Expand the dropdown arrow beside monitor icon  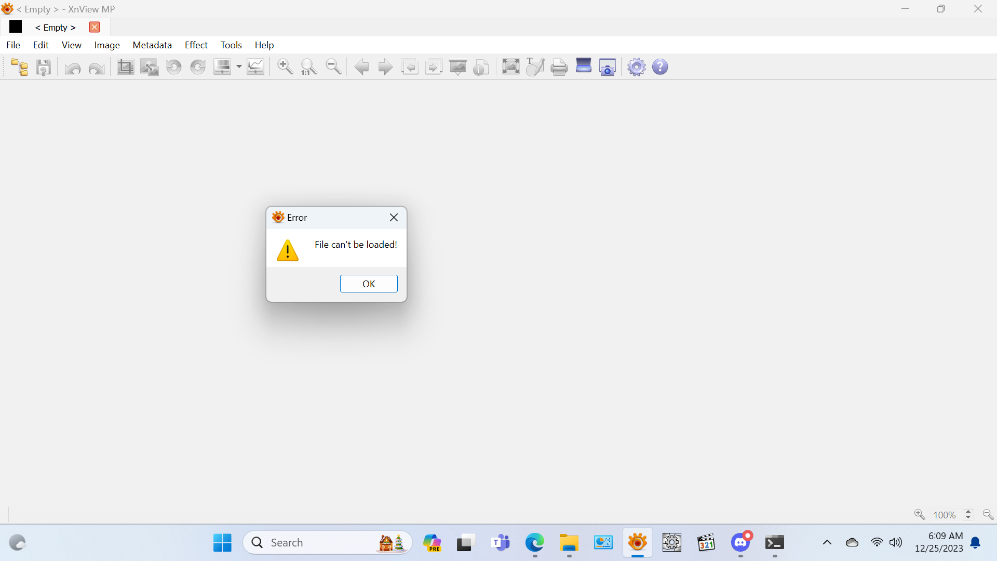239,67
